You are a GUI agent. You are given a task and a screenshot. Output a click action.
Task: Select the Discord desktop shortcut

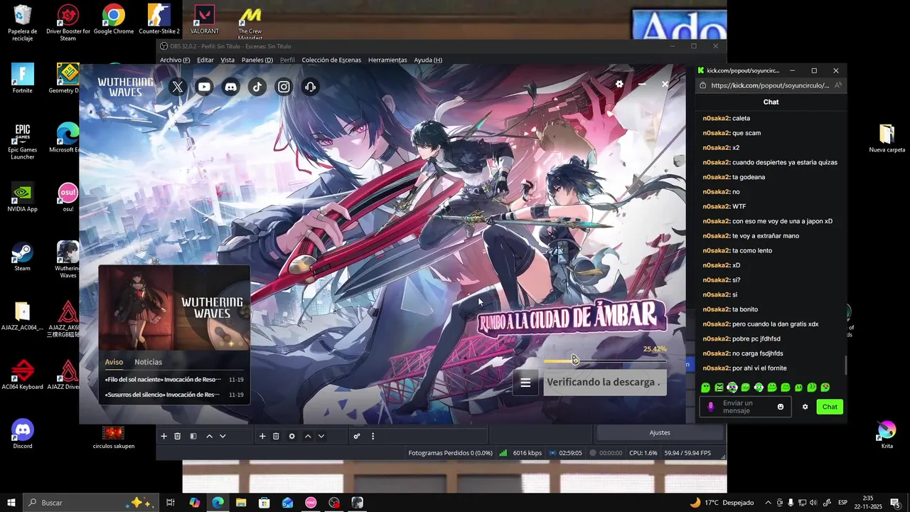coord(23,434)
